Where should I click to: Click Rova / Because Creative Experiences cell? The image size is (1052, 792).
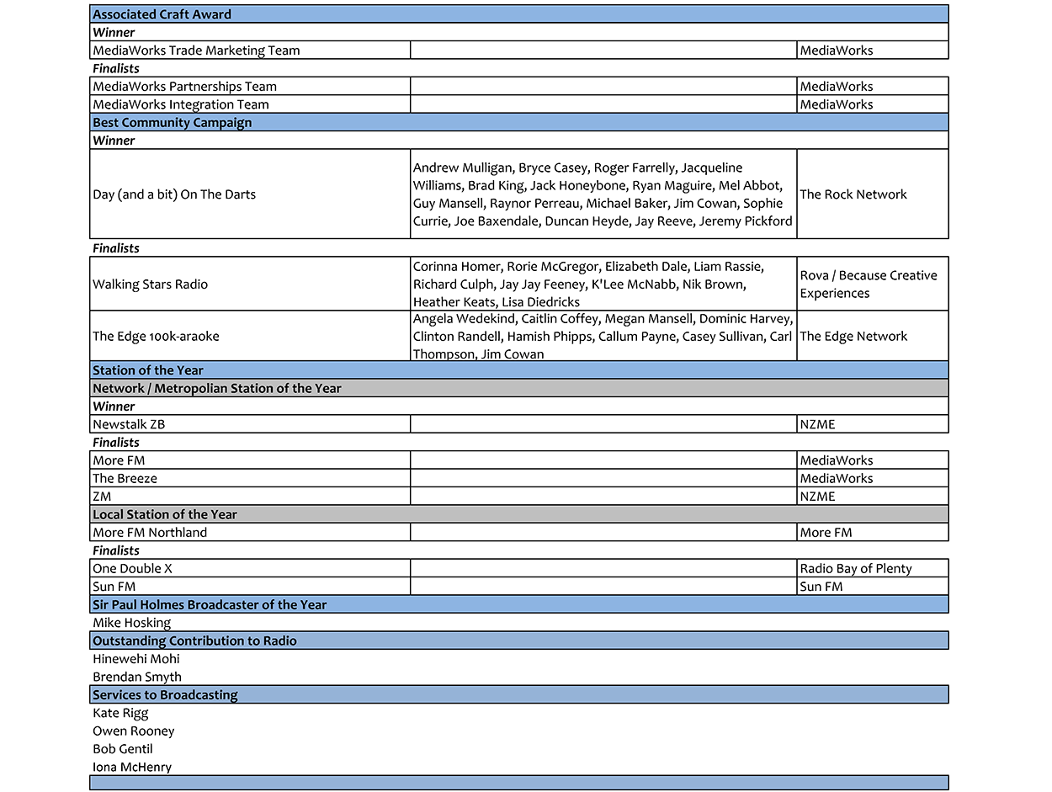point(873,284)
